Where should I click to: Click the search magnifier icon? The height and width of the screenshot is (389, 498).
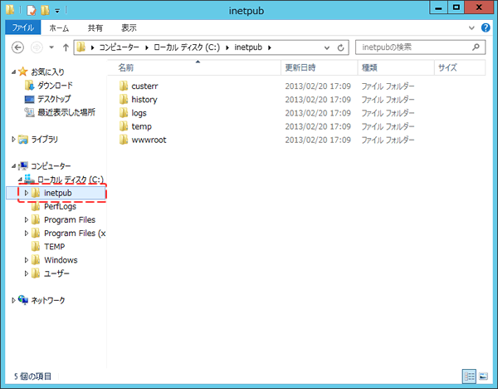(476, 47)
